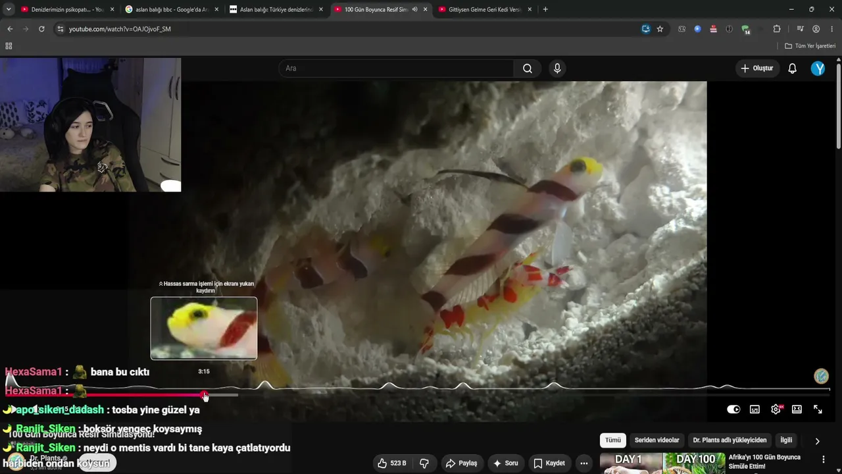Screen dimensions: 842x474
Task: Toggle subtitles on the video
Action: (755, 409)
